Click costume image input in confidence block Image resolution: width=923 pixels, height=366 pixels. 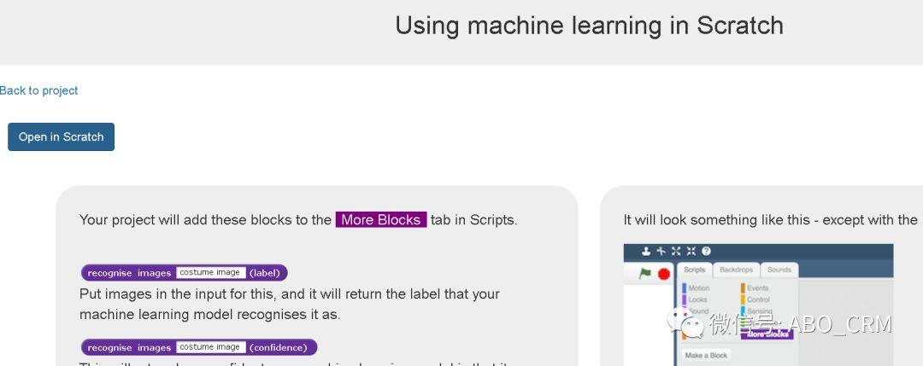point(211,347)
